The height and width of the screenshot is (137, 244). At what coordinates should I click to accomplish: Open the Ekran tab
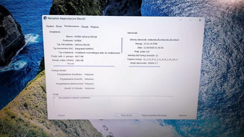pos(59,26)
